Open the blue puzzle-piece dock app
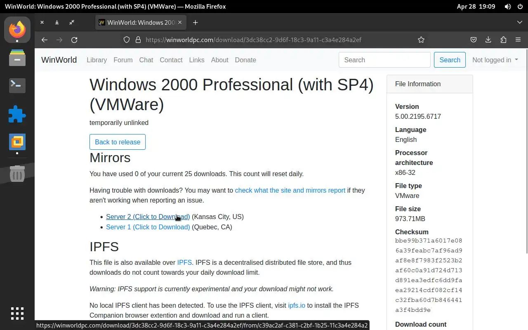Screen dimensions: 528x330 (17, 114)
